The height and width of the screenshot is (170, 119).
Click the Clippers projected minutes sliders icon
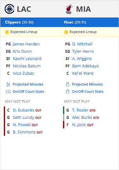(x=8, y=84)
